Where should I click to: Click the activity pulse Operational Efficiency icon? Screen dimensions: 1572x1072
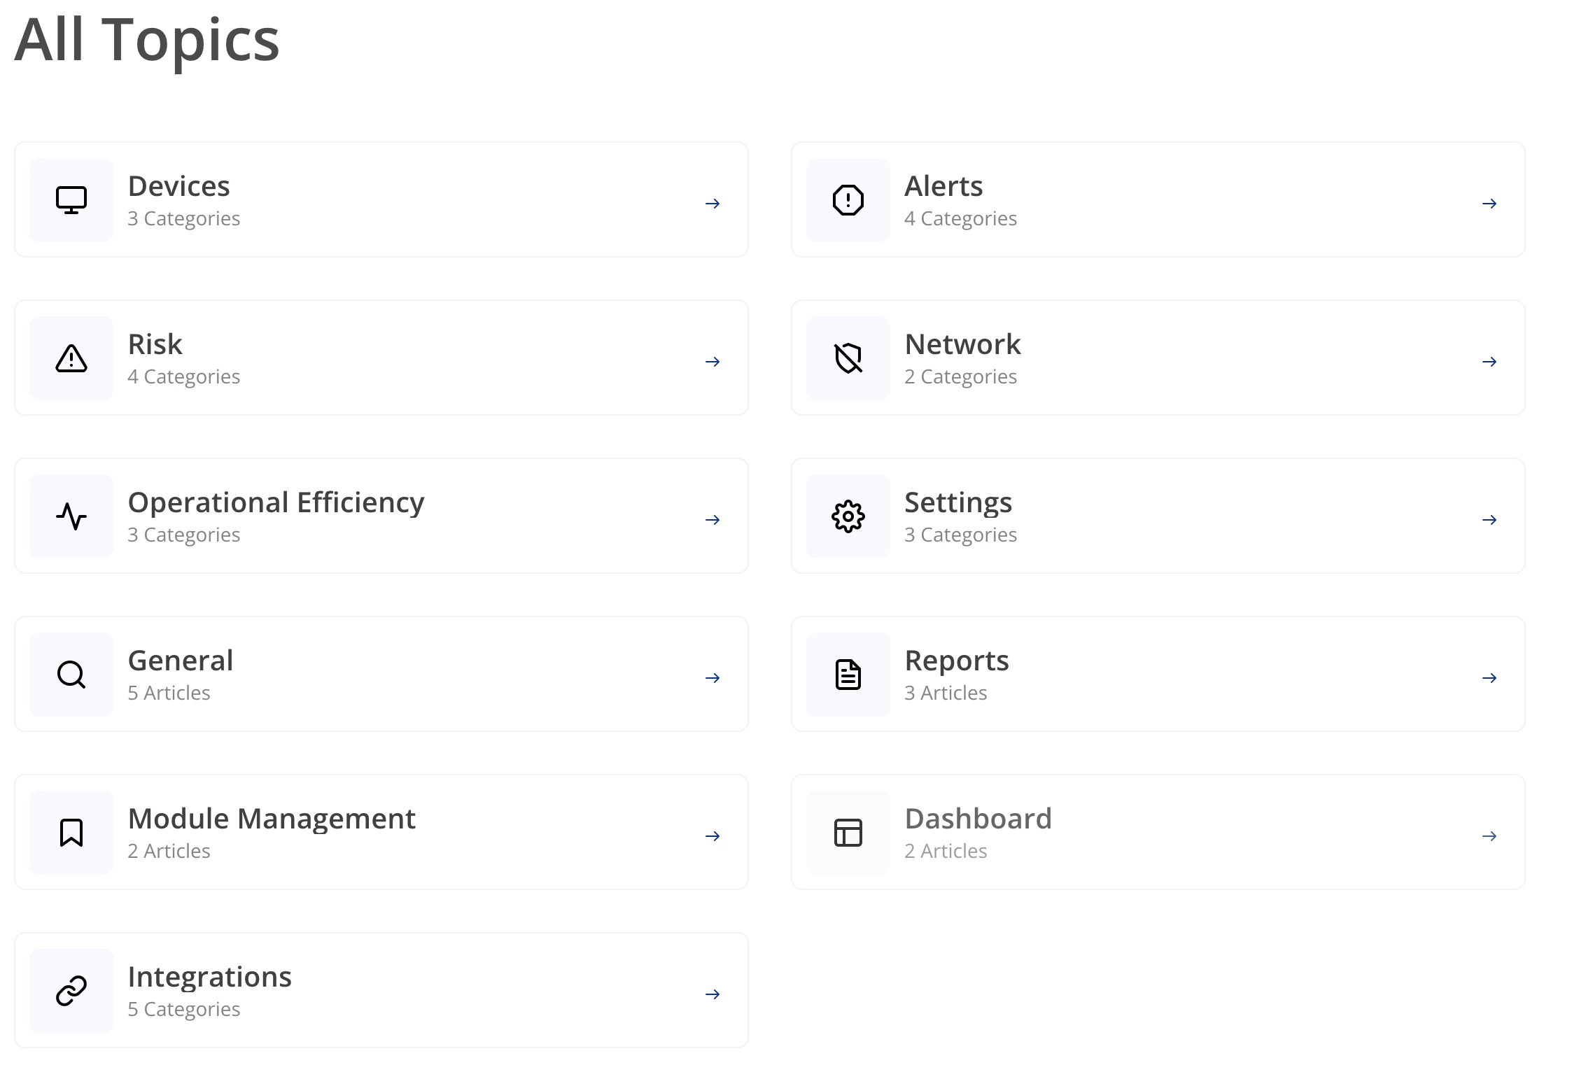[71, 516]
